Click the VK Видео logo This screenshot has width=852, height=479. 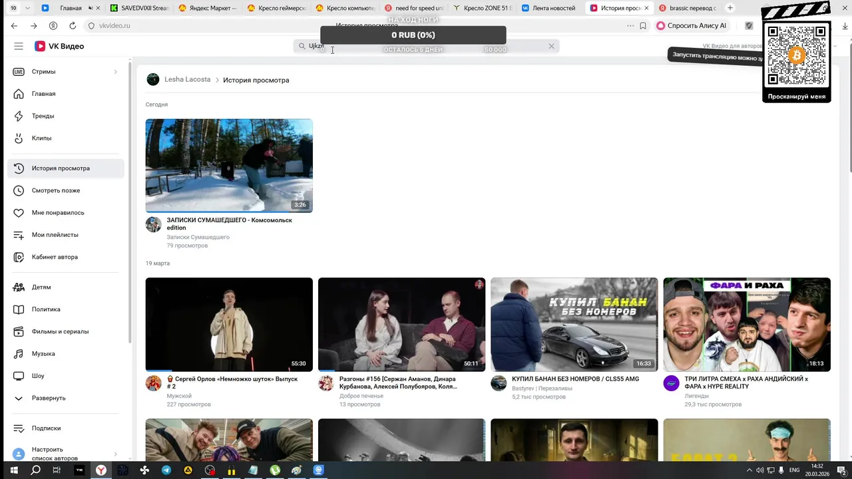point(59,46)
